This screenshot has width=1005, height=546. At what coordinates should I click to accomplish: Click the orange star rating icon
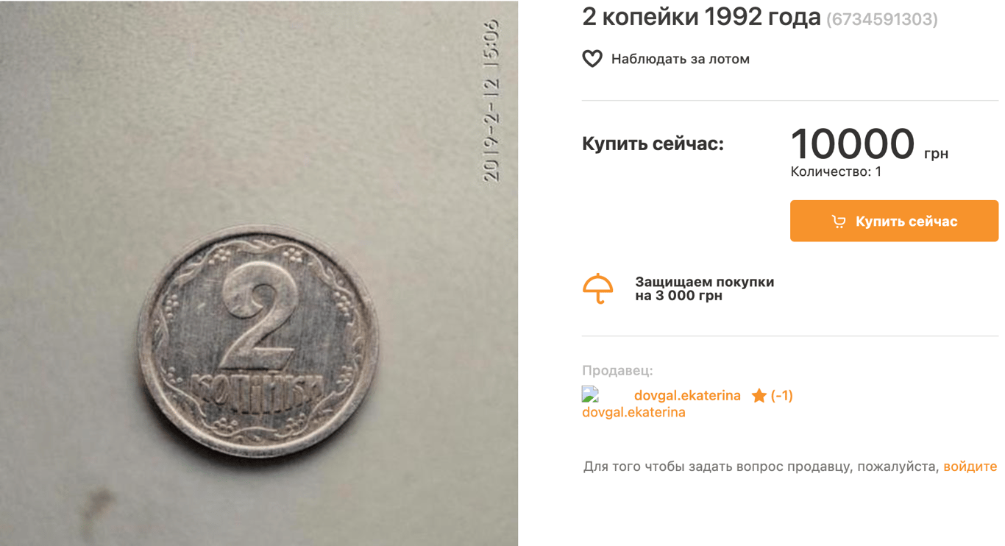759,396
